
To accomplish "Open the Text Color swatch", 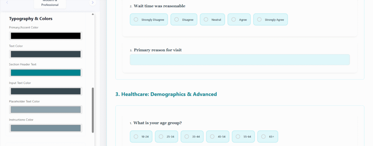I will coord(46,54).
